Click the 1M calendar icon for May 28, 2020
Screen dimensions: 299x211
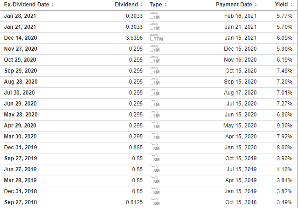pos(155,115)
